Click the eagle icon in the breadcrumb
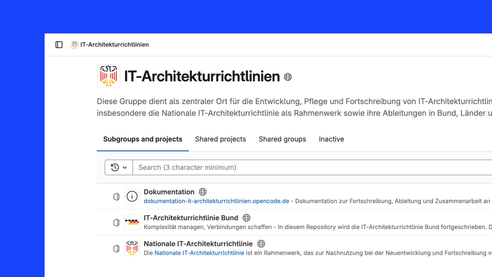Viewport: 492px width, 277px height. pos(74,45)
